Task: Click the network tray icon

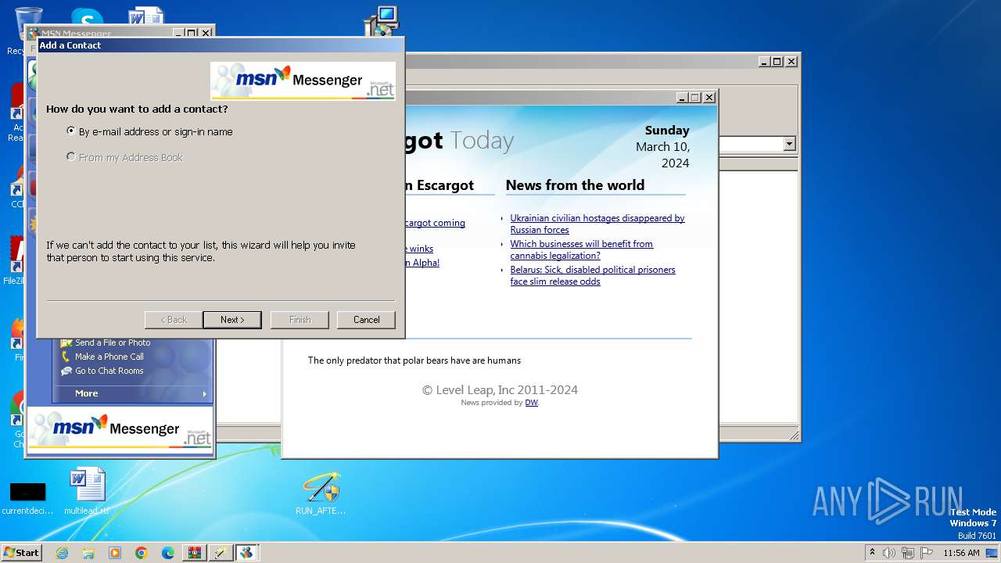Action: point(908,553)
